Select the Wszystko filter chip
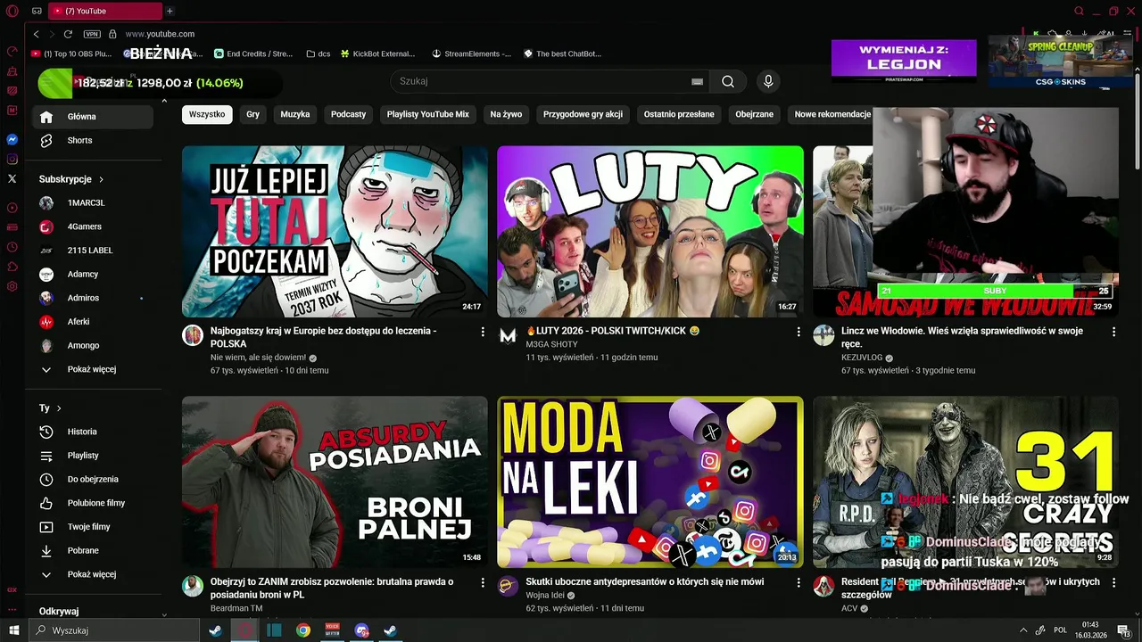1142x642 pixels. [x=207, y=114]
